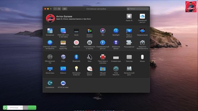Click the WhatsApp icon in banner
198x111 pixels.
[x=5, y=108]
